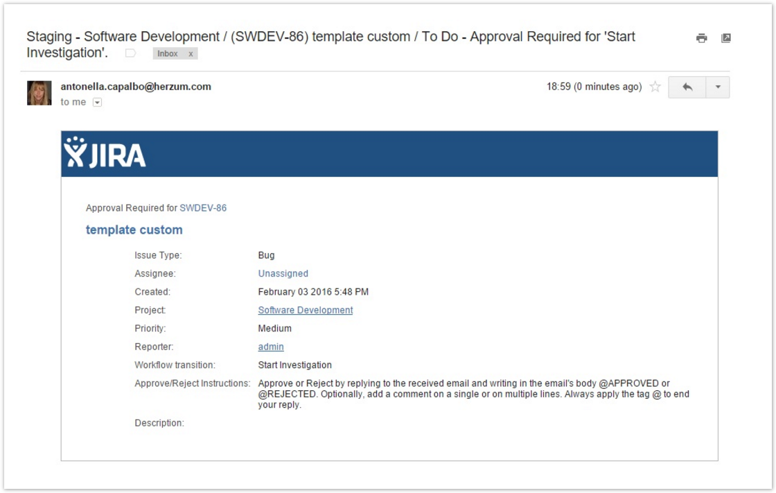Click the JIRA logo in the banner
The image size is (776, 493).
click(x=105, y=153)
